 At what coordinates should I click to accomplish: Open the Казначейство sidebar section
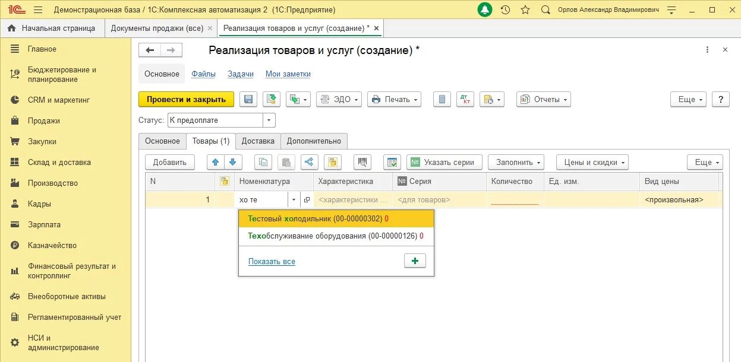tap(65, 246)
